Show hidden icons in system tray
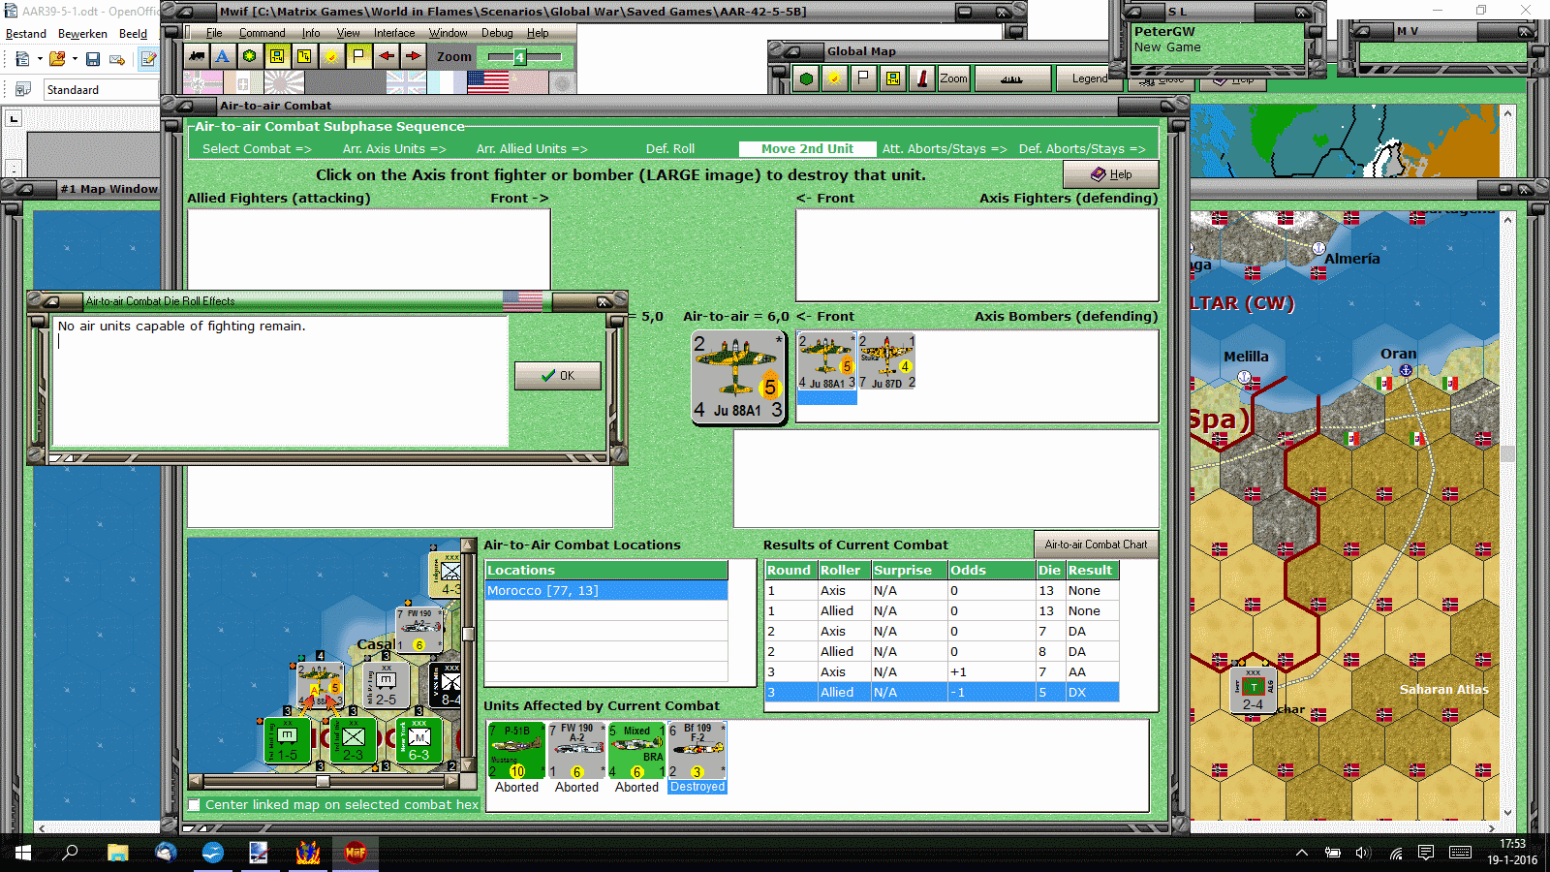1550x872 pixels. click(1302, 853)
